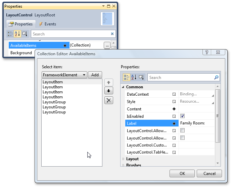
Task: Open DataContext Binding... dropdown corner
Action: coord(213,96)
